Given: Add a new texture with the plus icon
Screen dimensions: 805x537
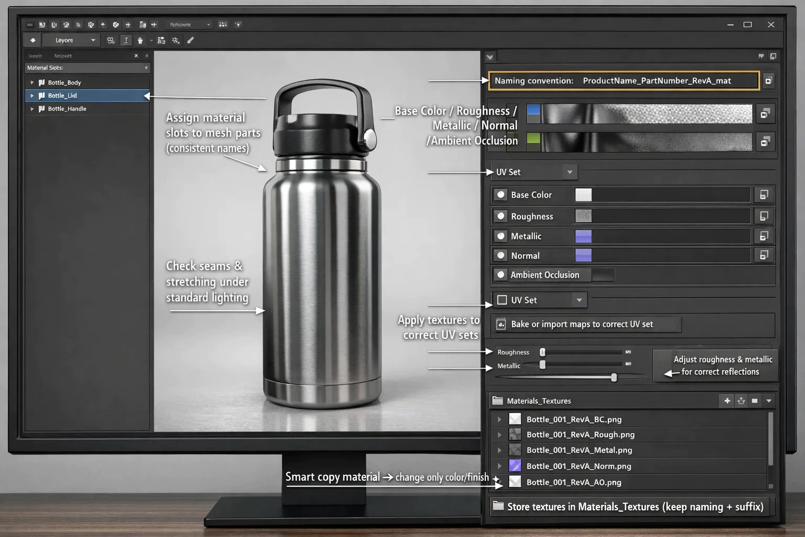Looking at the screenshot, I should (x=726, y=401).
